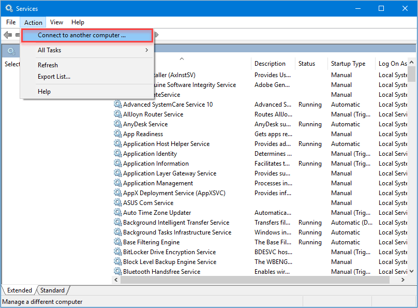
Task: Click the Base Filtering Engine gear icon
Action: click(x=117, y=242)
